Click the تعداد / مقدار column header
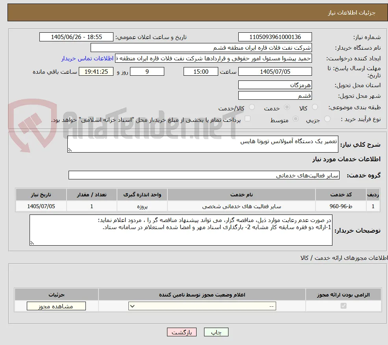 pos(91,195)
